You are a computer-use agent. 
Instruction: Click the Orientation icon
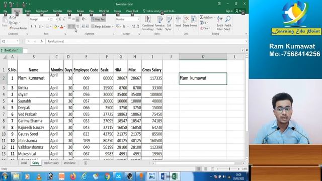(84, 19)
